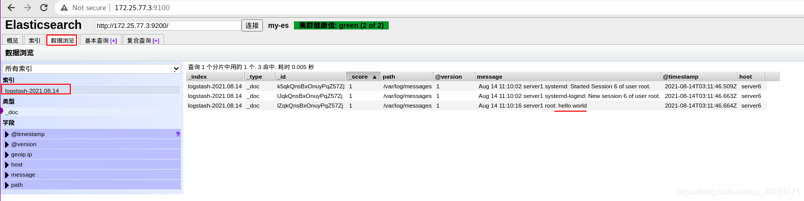Click timestamp 2021-08-14T03:11:46.663Z

(x=701, y=96)
